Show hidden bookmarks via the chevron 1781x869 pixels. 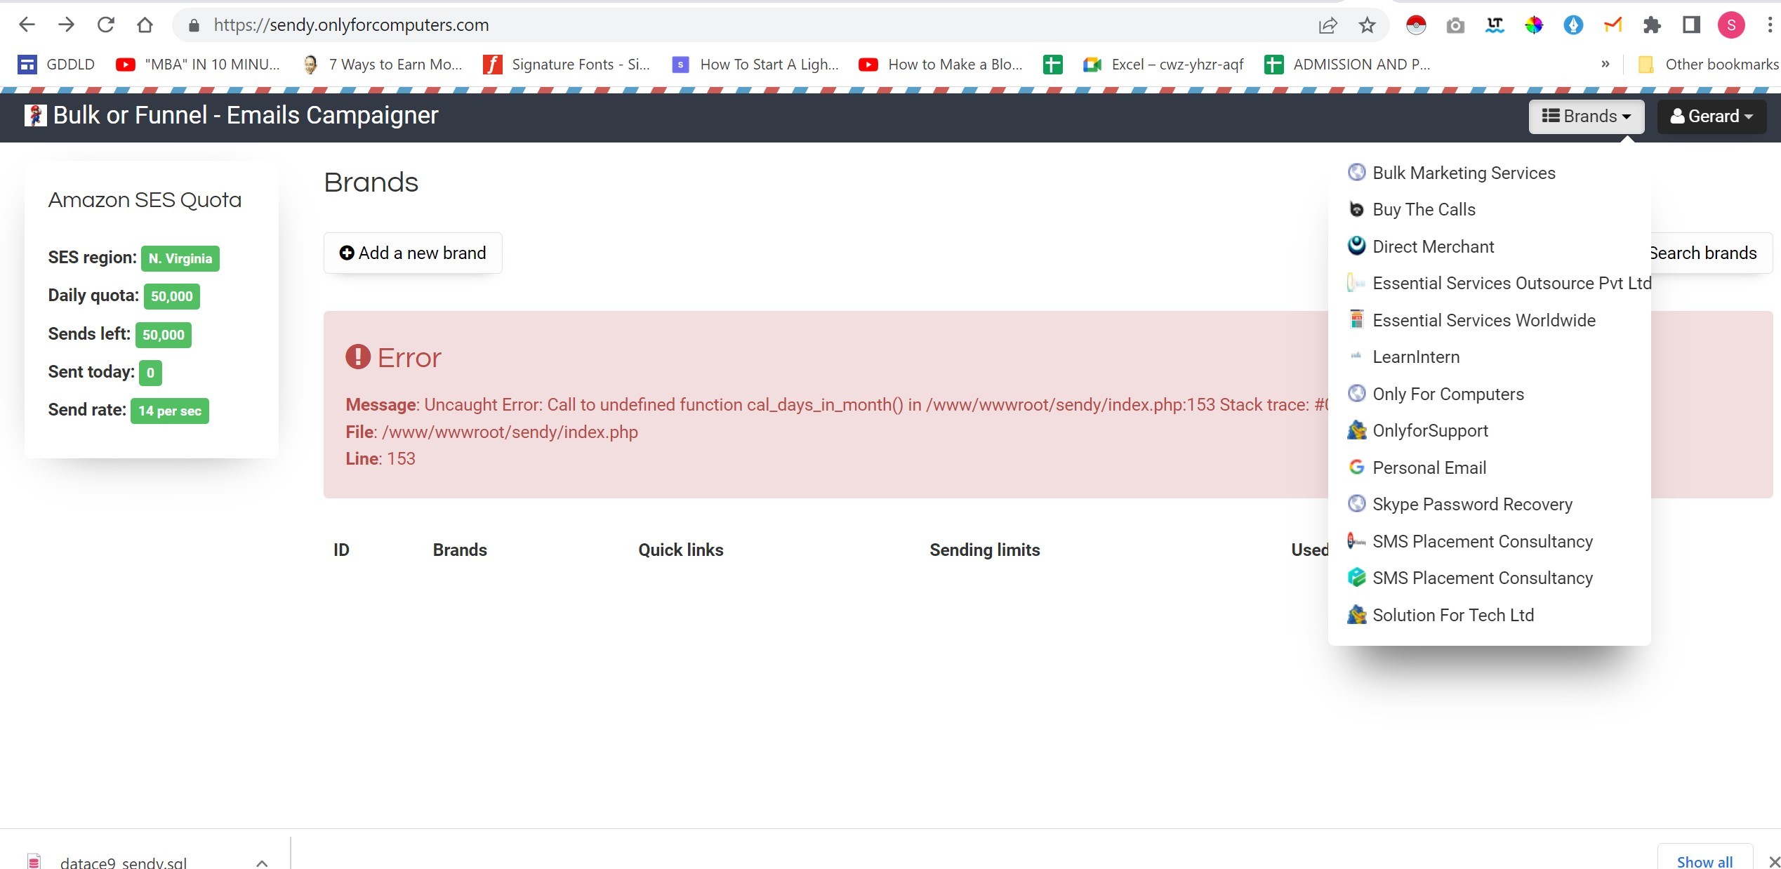coord(1605,64)
